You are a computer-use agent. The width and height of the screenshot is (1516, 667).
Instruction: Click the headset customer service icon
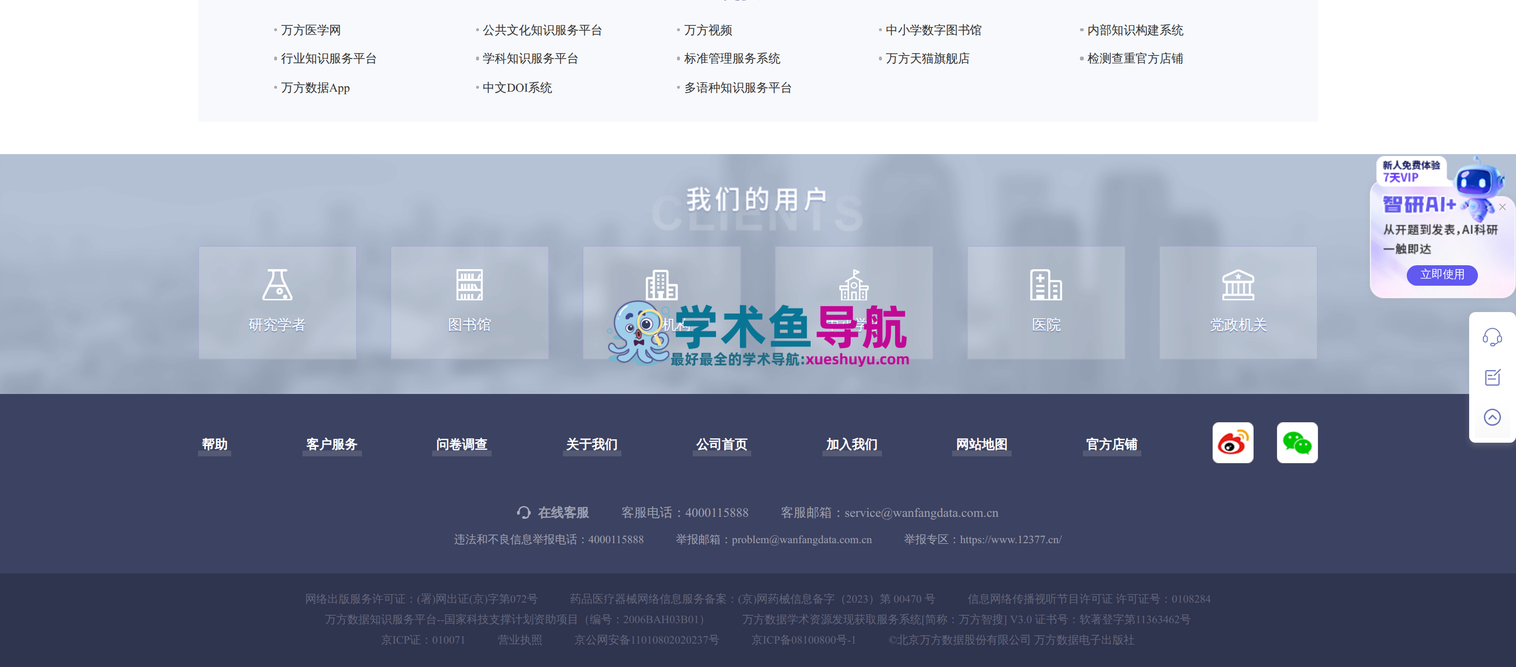tap(1492, 337)
